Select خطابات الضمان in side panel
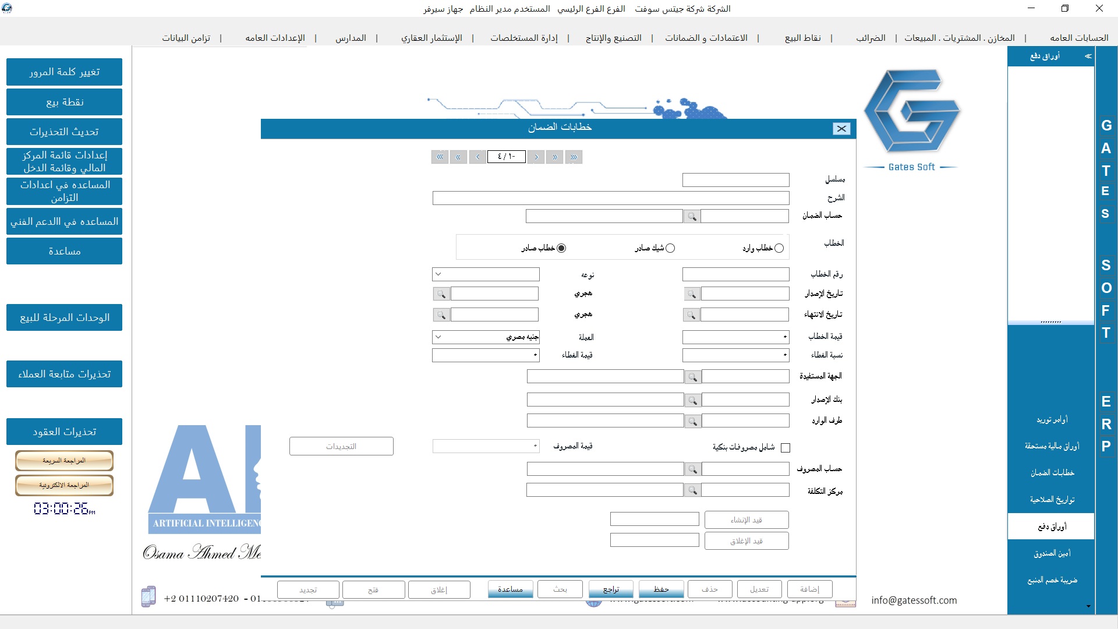The width and height of the screenshot is (1118, 629). (x=1052, y=473)
